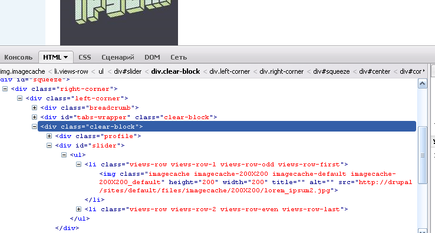This screenshot has width=435, height=233.
Task: Switch to the CSS tab
Action: pos(85,57)
